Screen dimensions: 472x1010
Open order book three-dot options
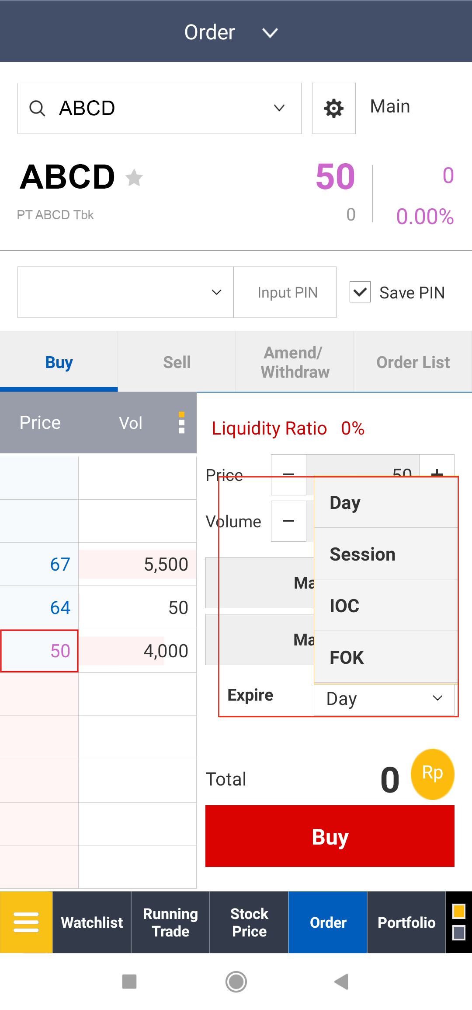coord(181,423)
